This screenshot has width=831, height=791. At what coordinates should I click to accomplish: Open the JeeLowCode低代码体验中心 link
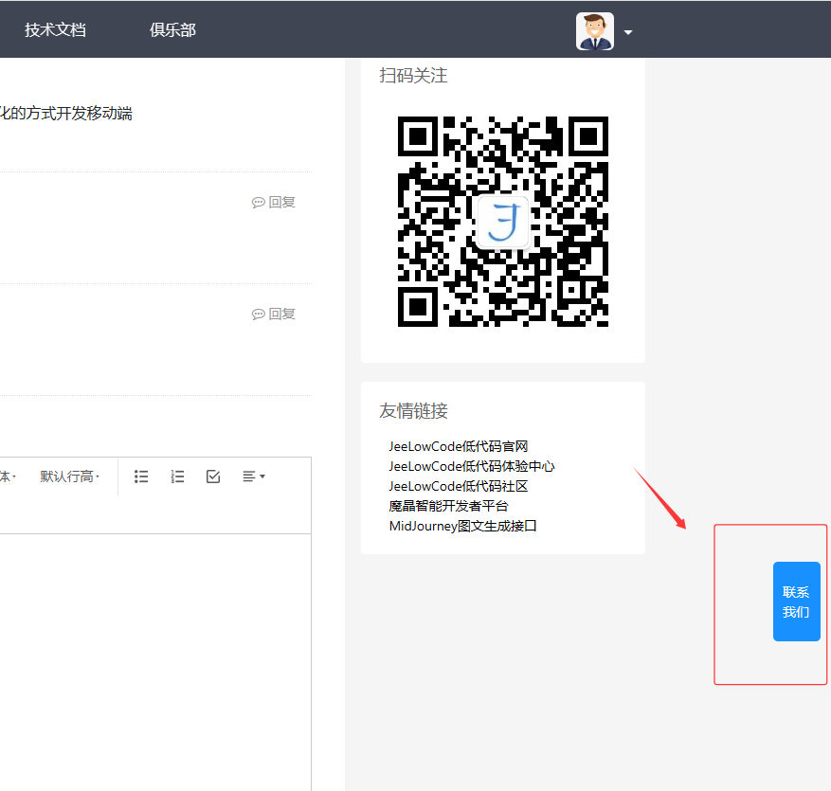coord(471,466)
